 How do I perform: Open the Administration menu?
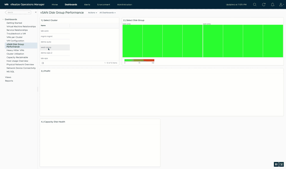click(125, 4)
